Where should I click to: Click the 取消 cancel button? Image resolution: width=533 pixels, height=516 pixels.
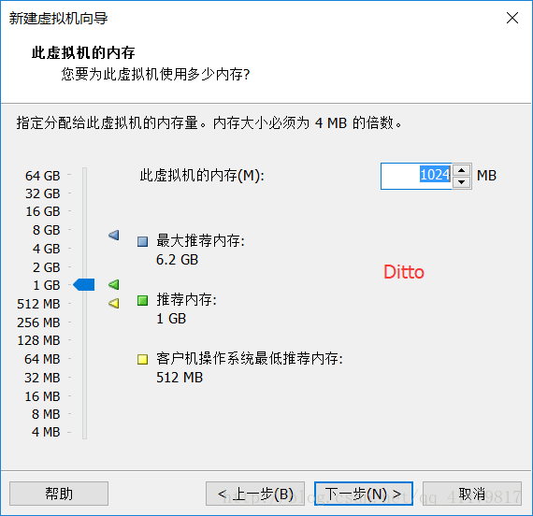[472, 494]
